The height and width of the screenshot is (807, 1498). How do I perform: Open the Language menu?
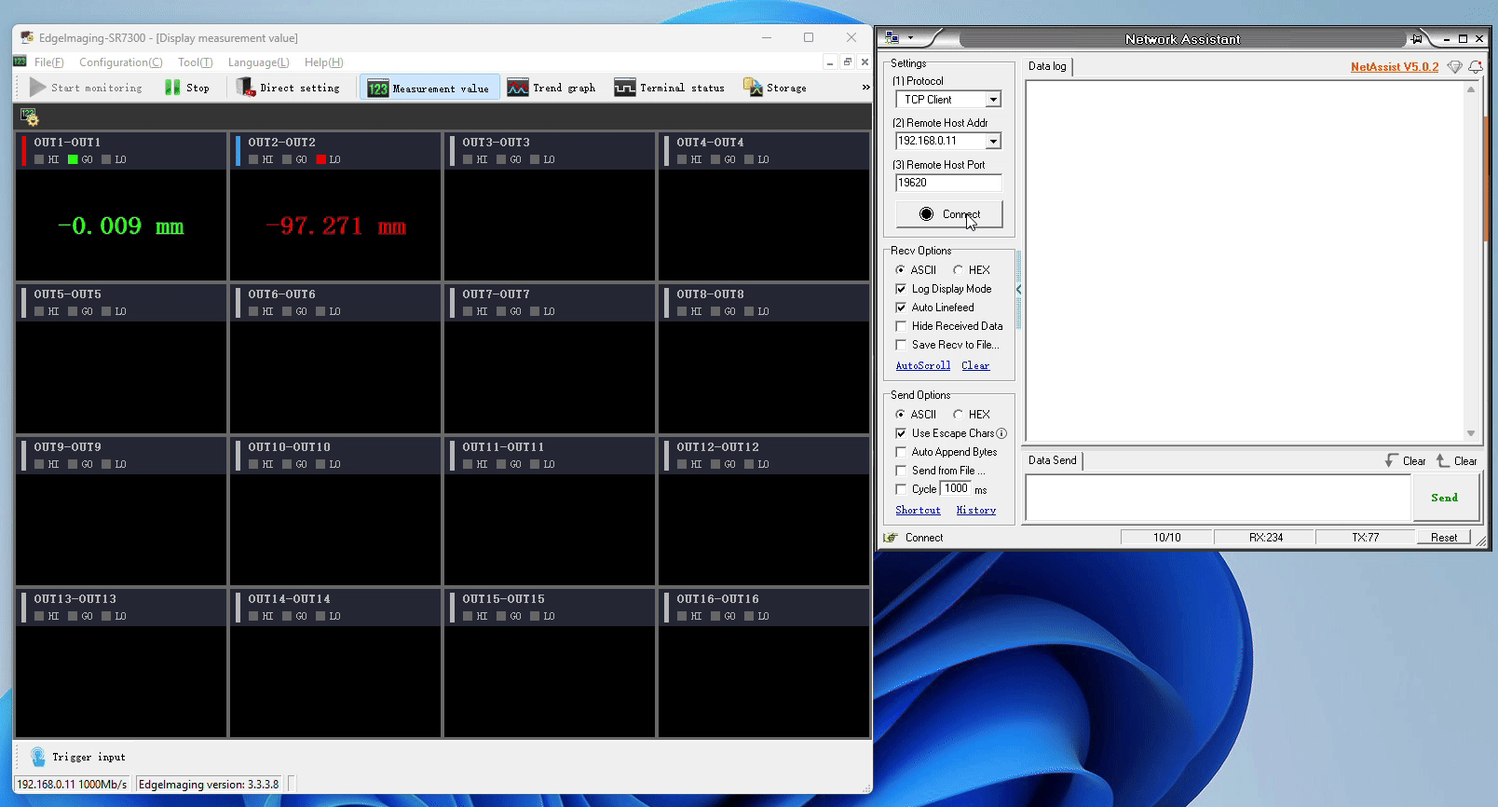coord(259,62)
